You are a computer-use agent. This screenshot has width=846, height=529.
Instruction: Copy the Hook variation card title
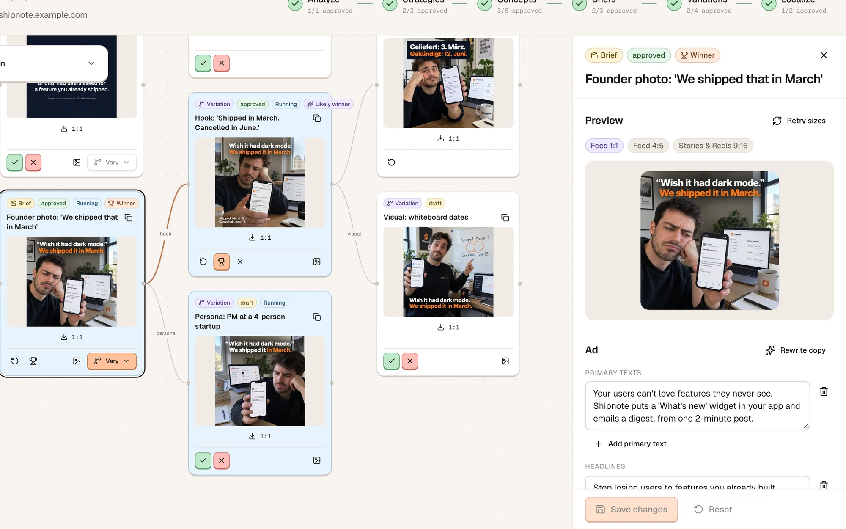(317, 118)
